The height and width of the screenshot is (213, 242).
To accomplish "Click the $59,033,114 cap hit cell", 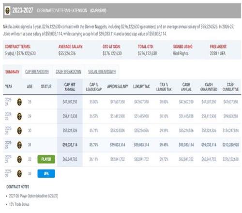I will (x=70, y=145).
